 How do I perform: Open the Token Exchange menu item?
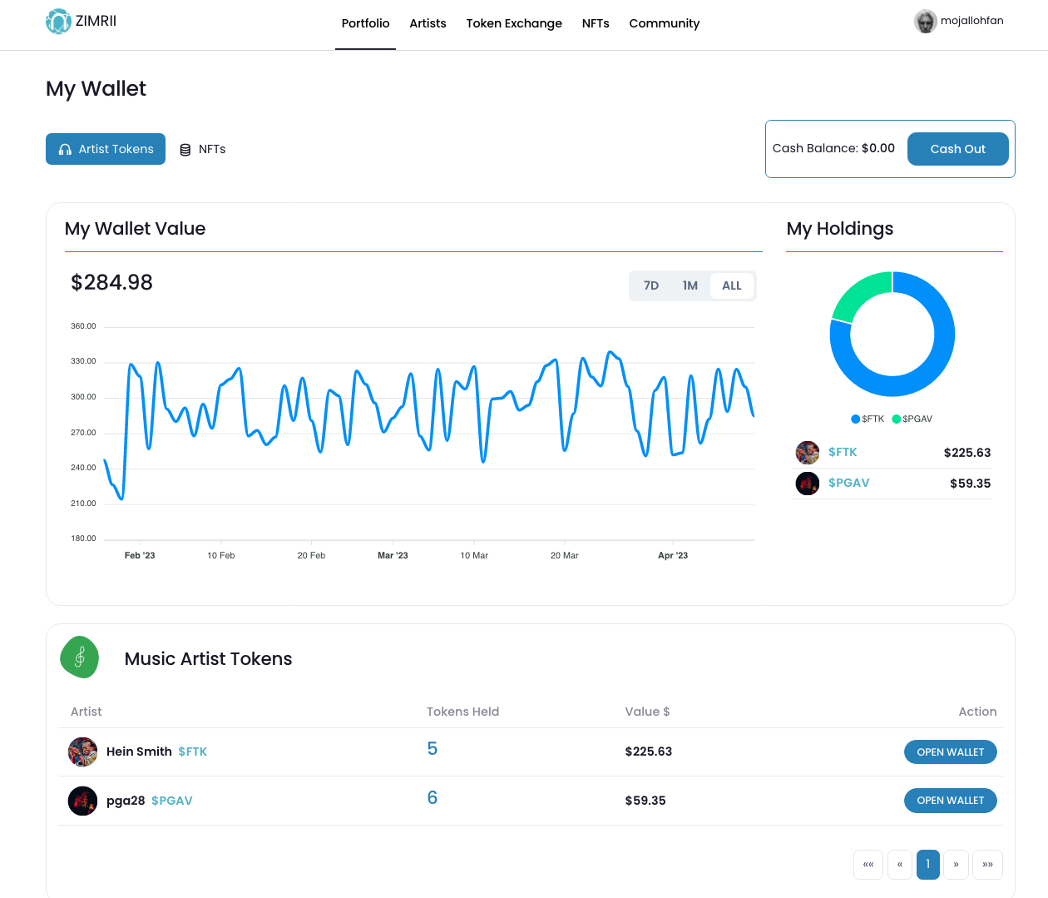[514, 23]
